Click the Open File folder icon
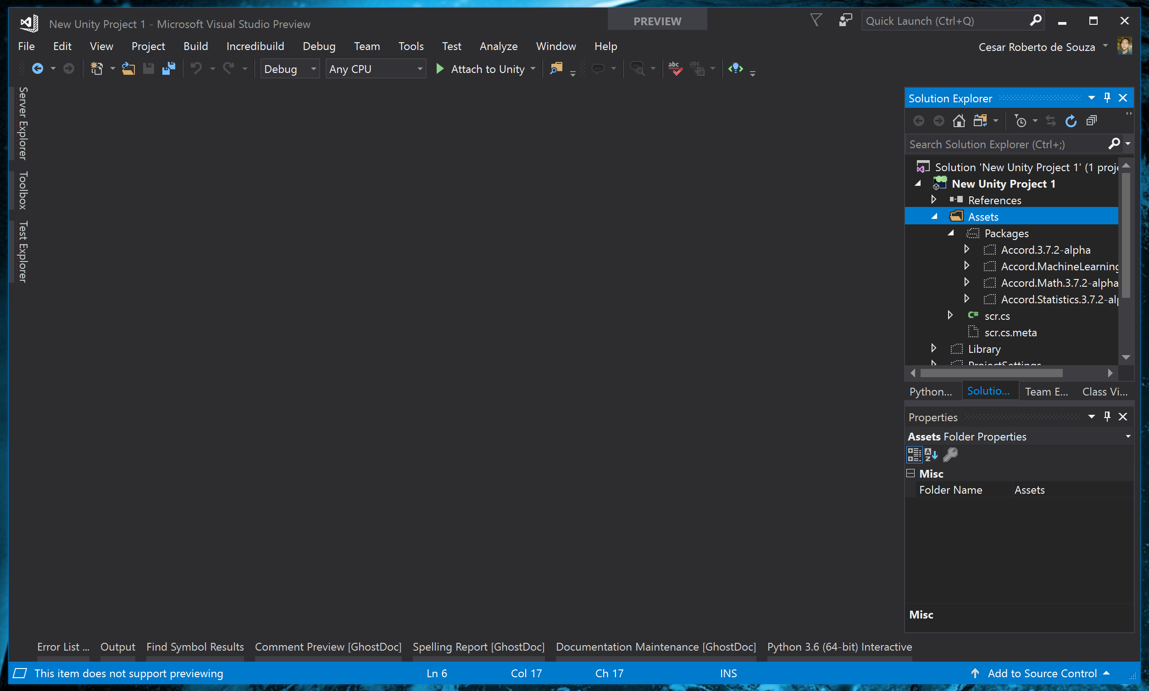Image resolution: width=1149 pixels, height=691 pixels. 128,69
